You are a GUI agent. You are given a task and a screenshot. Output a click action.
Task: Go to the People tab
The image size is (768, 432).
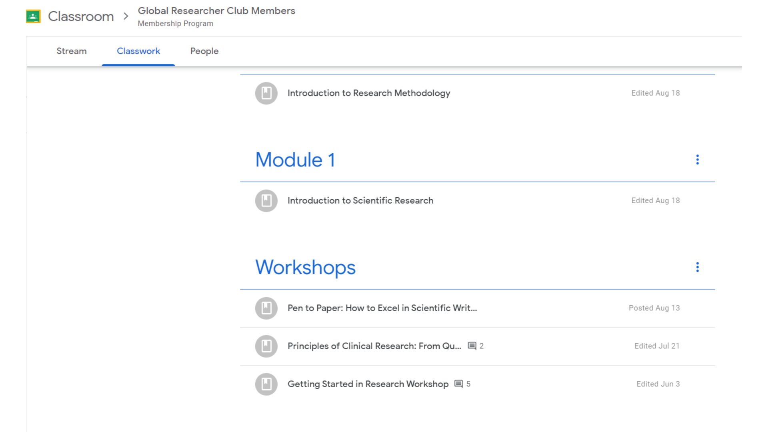pyautogui.click(x=204, y=51)
